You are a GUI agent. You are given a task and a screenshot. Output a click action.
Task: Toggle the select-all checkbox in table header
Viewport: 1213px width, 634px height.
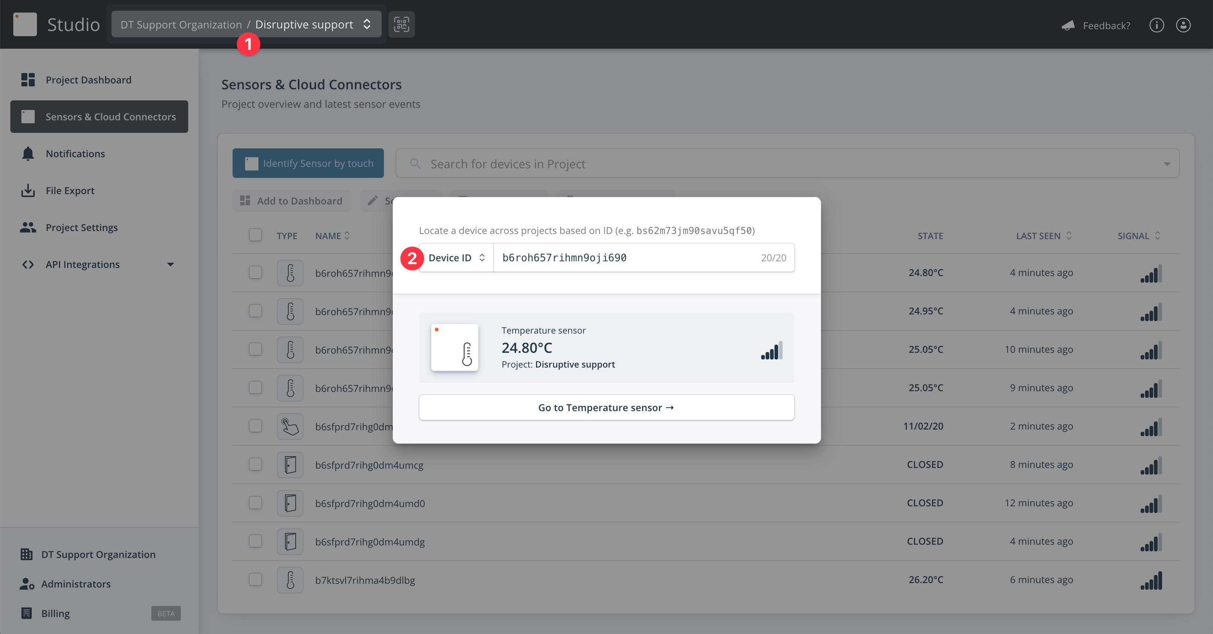(x=255, y=235)
